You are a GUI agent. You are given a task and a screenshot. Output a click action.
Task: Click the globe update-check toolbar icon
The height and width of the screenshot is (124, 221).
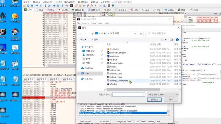pos(113,6)
